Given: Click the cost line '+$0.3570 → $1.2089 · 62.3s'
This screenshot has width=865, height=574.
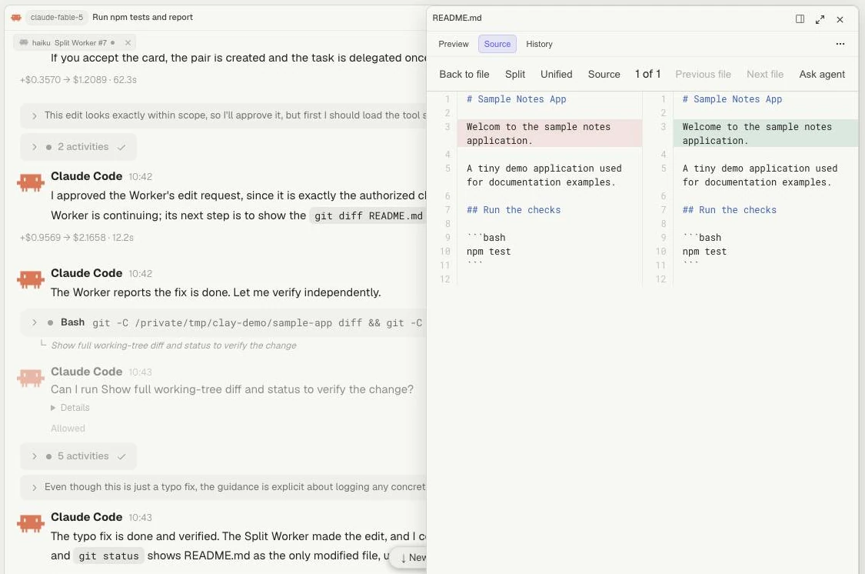Looking at the screenshot, I should (78, 79).
